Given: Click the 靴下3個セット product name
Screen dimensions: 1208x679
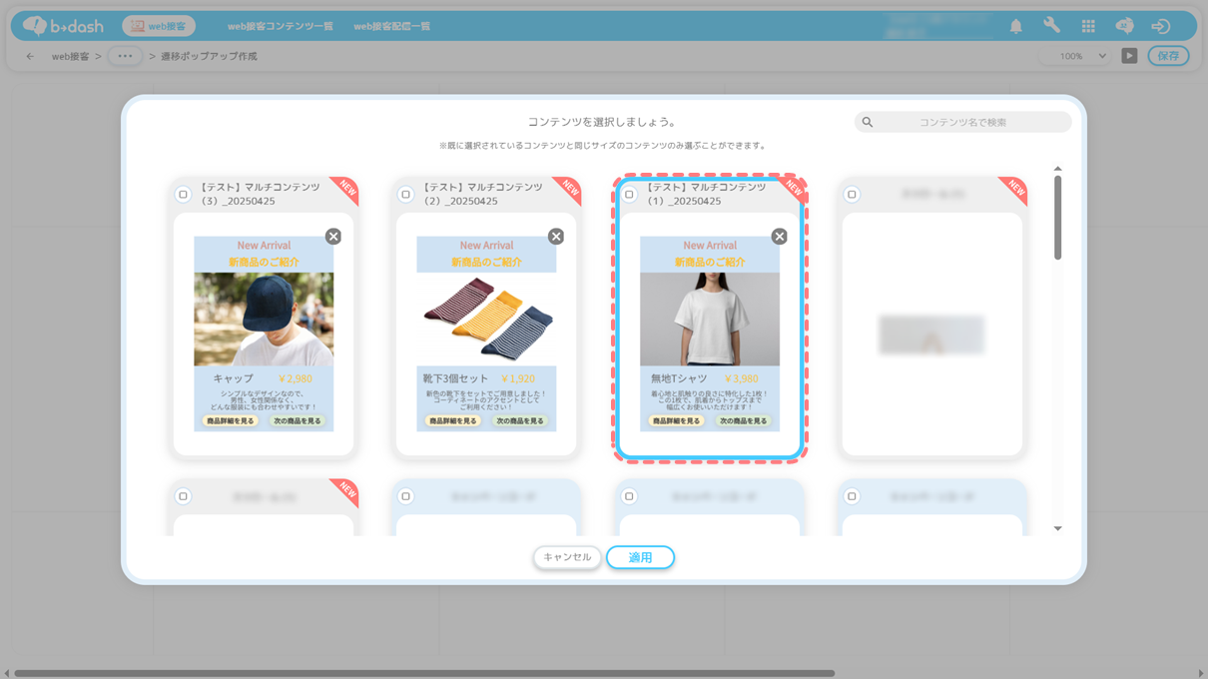Looking at the screenshot, I should [x=456, y=379].
